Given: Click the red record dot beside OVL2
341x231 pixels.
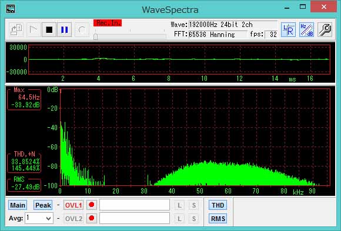Looking at the screenshot, I should tap(92, 218).
